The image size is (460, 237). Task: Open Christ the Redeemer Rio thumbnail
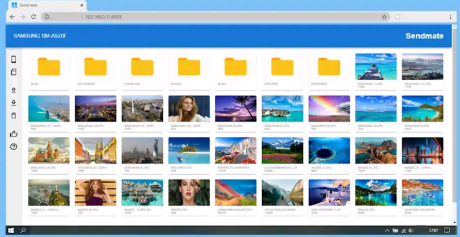click(49, 192)
